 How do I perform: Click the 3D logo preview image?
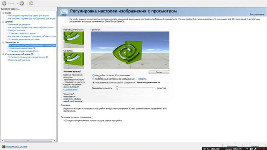(130, 50)
